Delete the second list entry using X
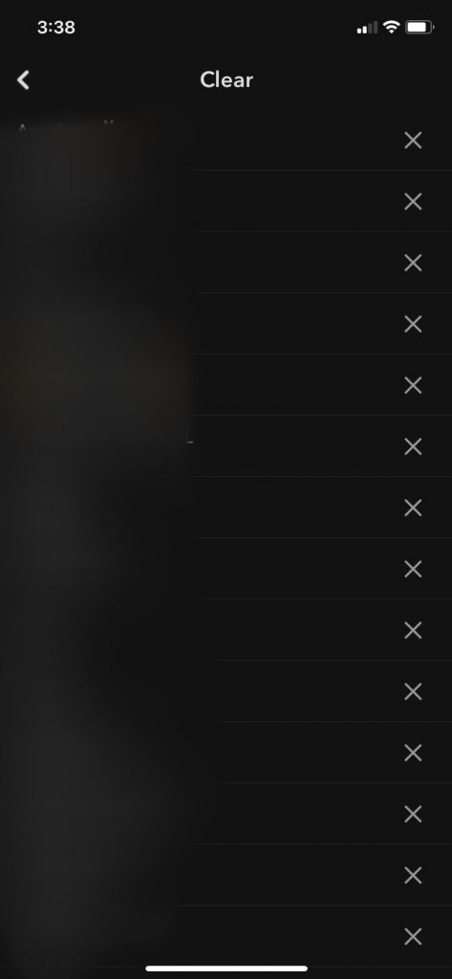452x979 pixels. tap(413, 202)
